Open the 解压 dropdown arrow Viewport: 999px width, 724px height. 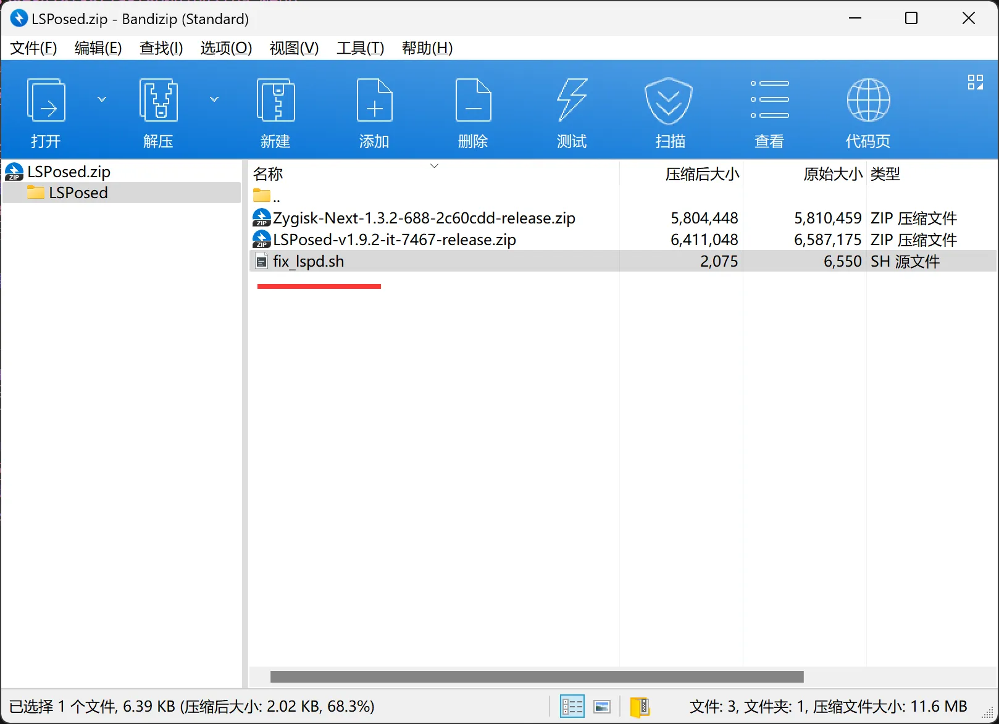pos(214,99)
